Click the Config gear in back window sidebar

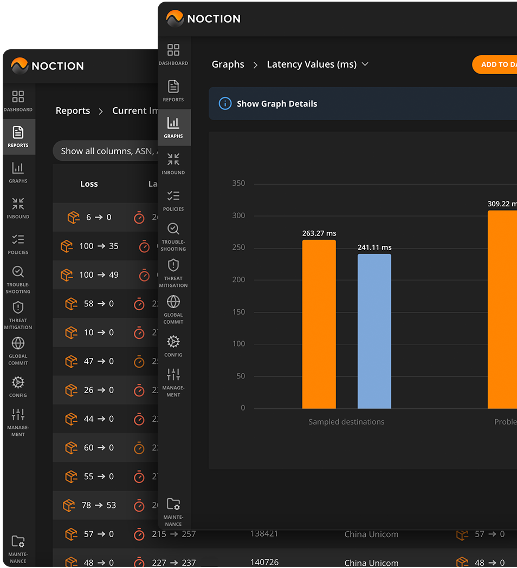pos(18,386)
